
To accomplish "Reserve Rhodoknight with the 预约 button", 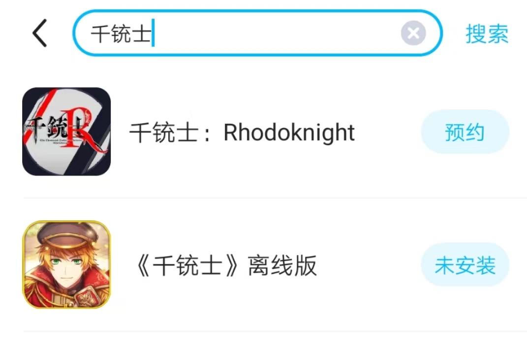I will tap(465, 132).
